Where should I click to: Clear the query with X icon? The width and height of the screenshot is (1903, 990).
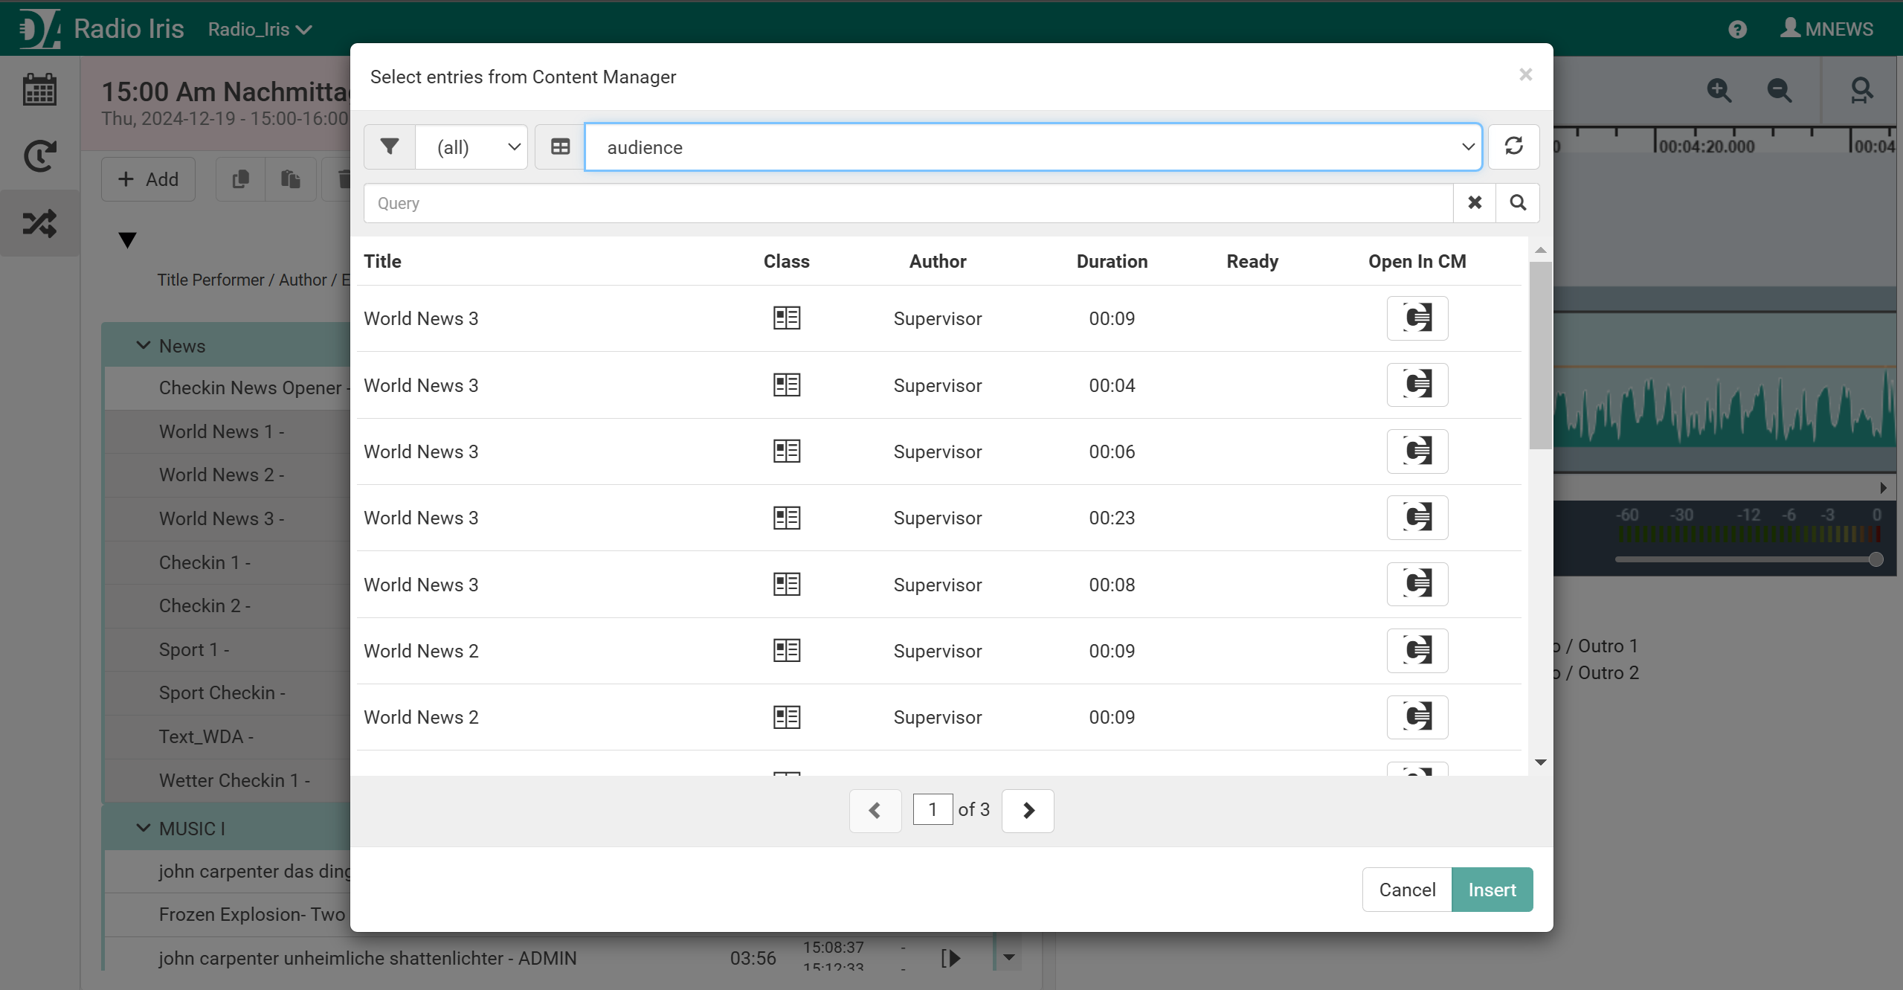[1475, 202]
